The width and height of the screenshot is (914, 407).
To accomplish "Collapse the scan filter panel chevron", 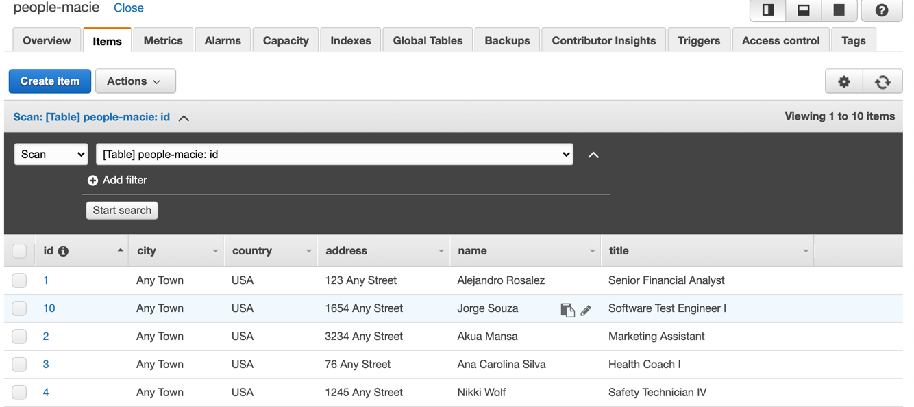I will pyautogui.click(x=593, y=154).
